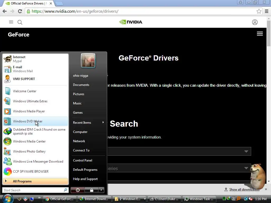The image size is (271, 203).
Task: Open NVIDIA left hamburger menu
Action: 11,22
